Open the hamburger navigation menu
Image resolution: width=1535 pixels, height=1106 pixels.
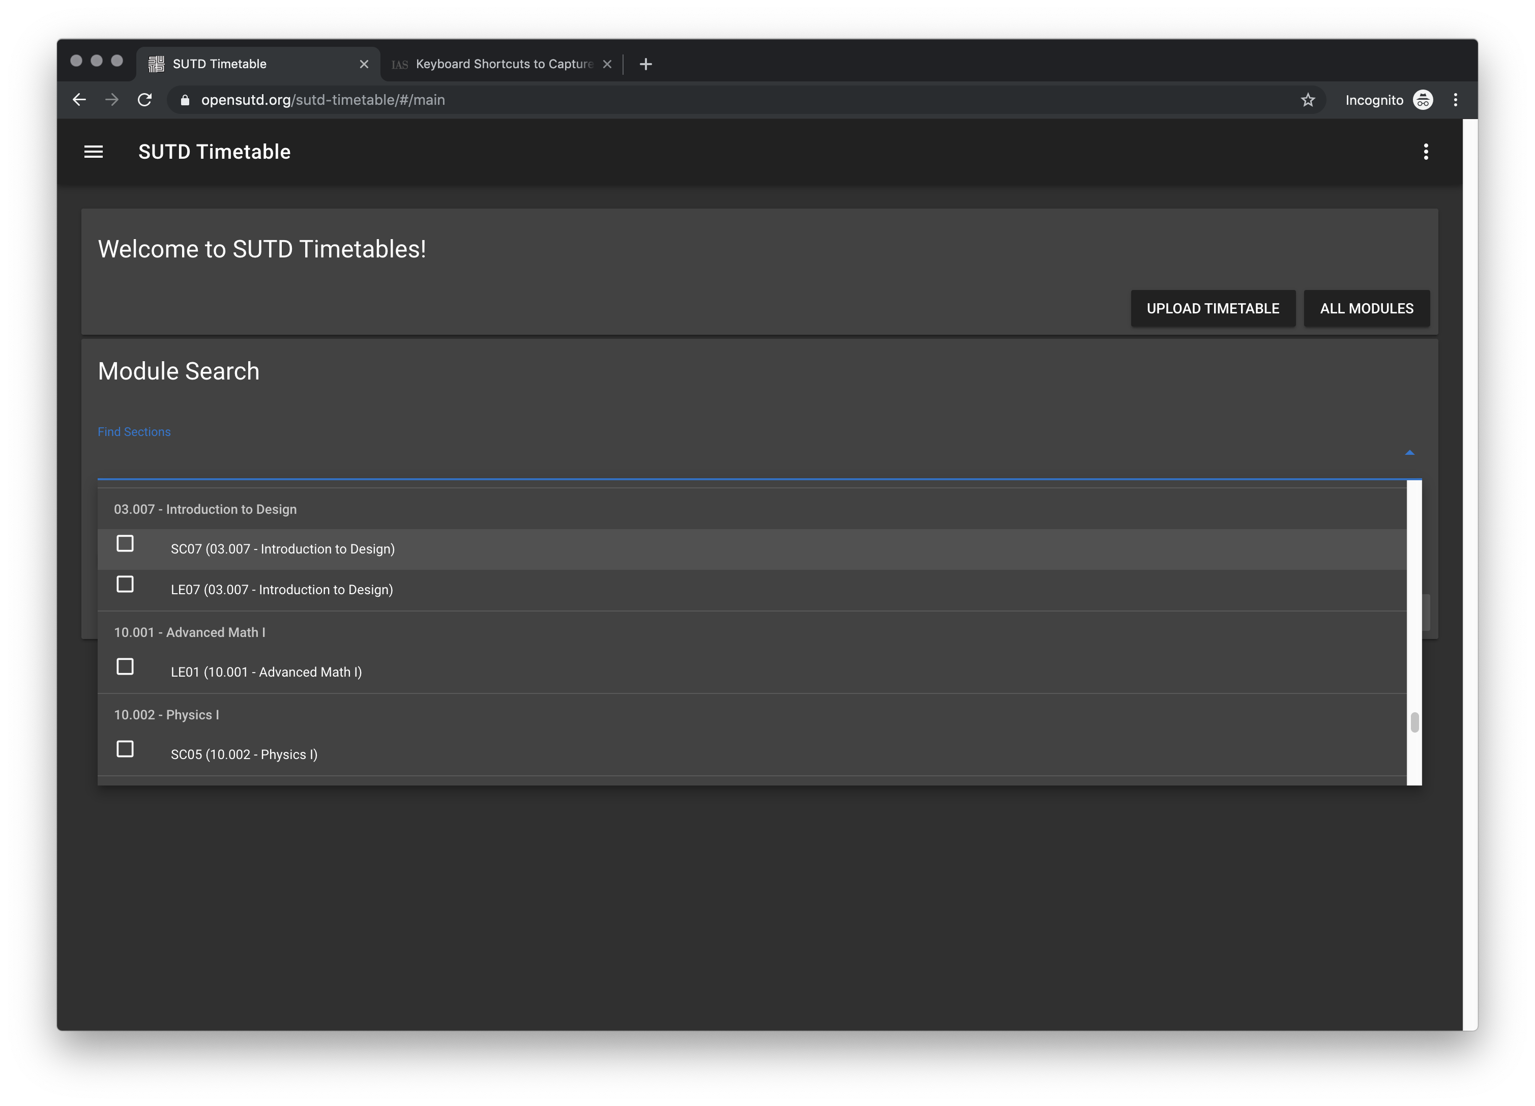tap(94, 152)
